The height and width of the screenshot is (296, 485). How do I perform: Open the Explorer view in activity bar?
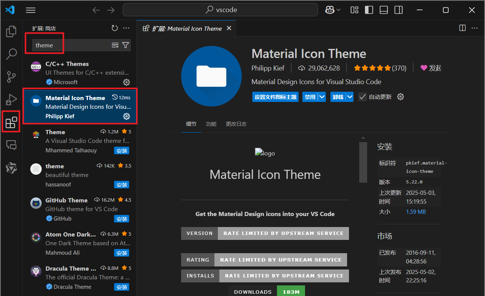11,31
